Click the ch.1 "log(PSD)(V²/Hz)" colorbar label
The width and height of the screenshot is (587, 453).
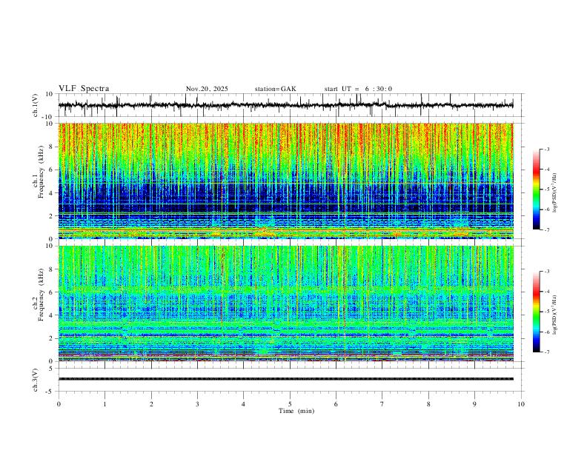point(555,193)
